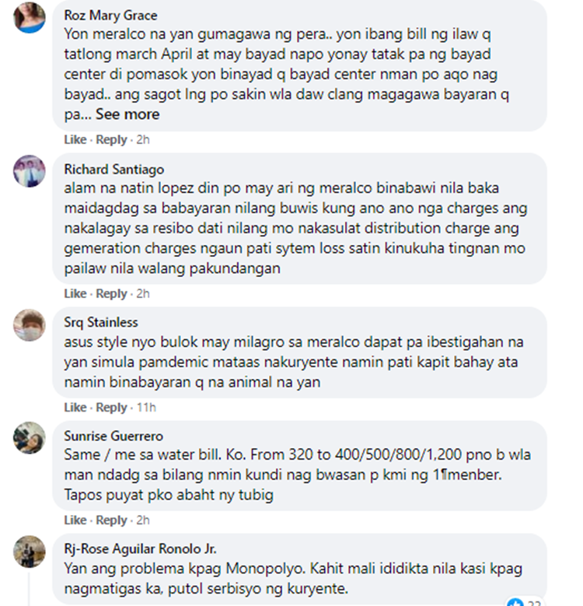Like Roz Mary Grace's comment

point(75,139)
